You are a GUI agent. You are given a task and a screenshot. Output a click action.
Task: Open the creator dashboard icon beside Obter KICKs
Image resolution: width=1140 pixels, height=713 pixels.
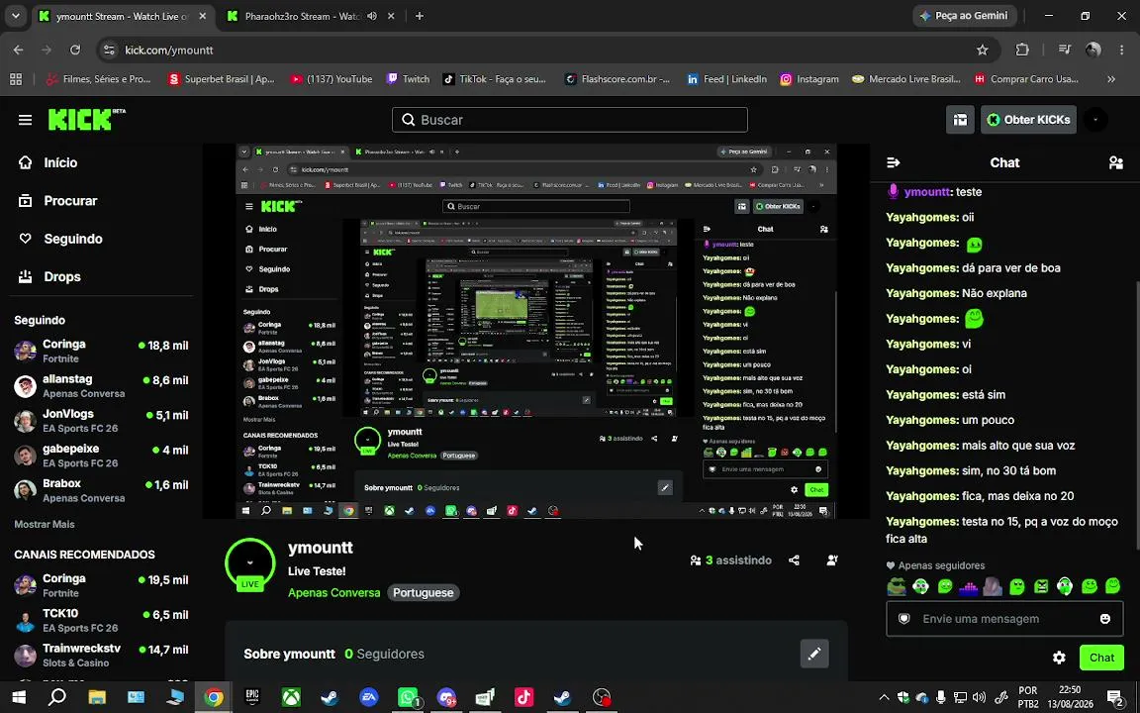pyautogui.click(x=960, y=120)
